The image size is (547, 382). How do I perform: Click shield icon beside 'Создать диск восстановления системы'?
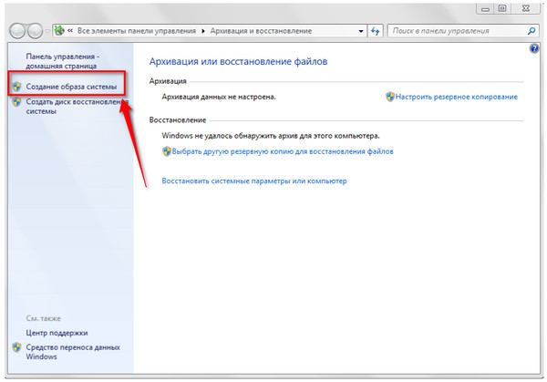(16, 102)
